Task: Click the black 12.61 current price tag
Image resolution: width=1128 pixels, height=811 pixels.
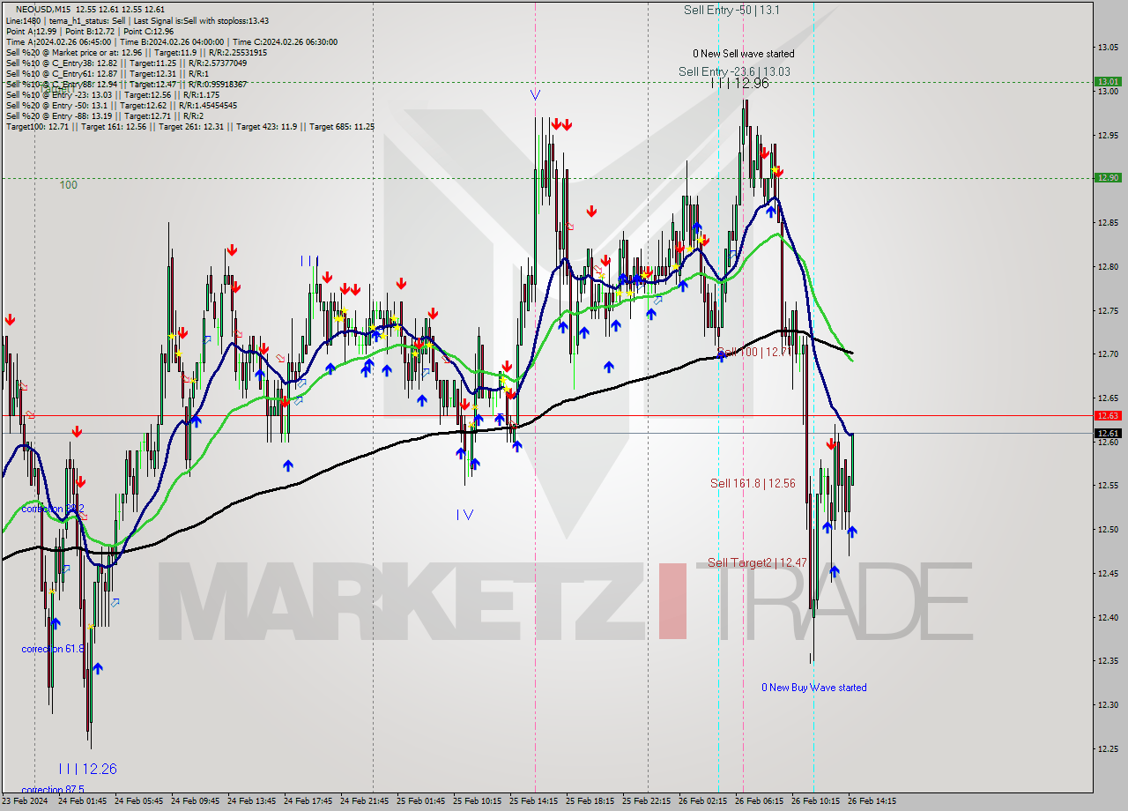Action: pos(1108,433)
